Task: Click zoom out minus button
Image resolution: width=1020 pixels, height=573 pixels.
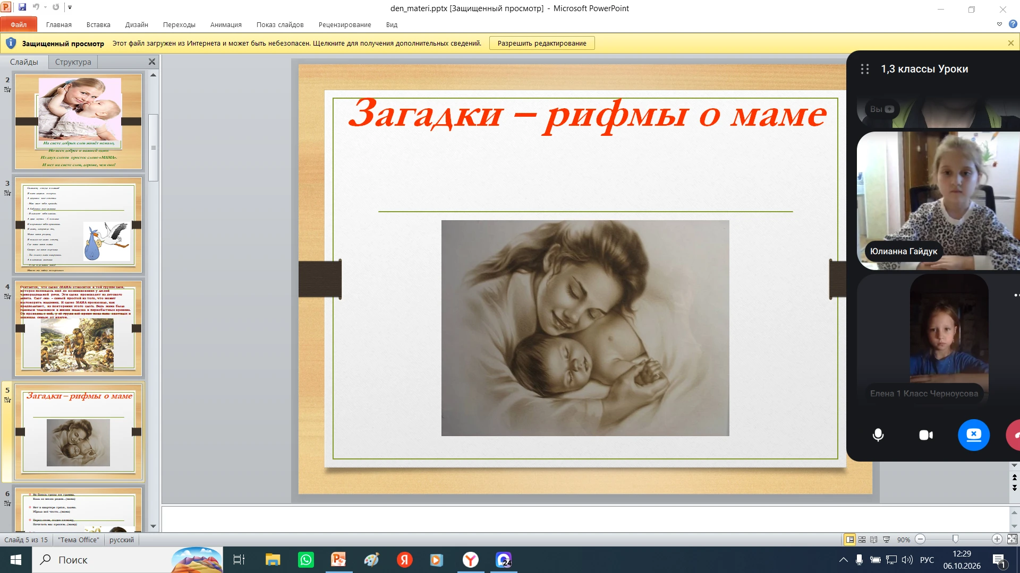Action: point(921,540)
